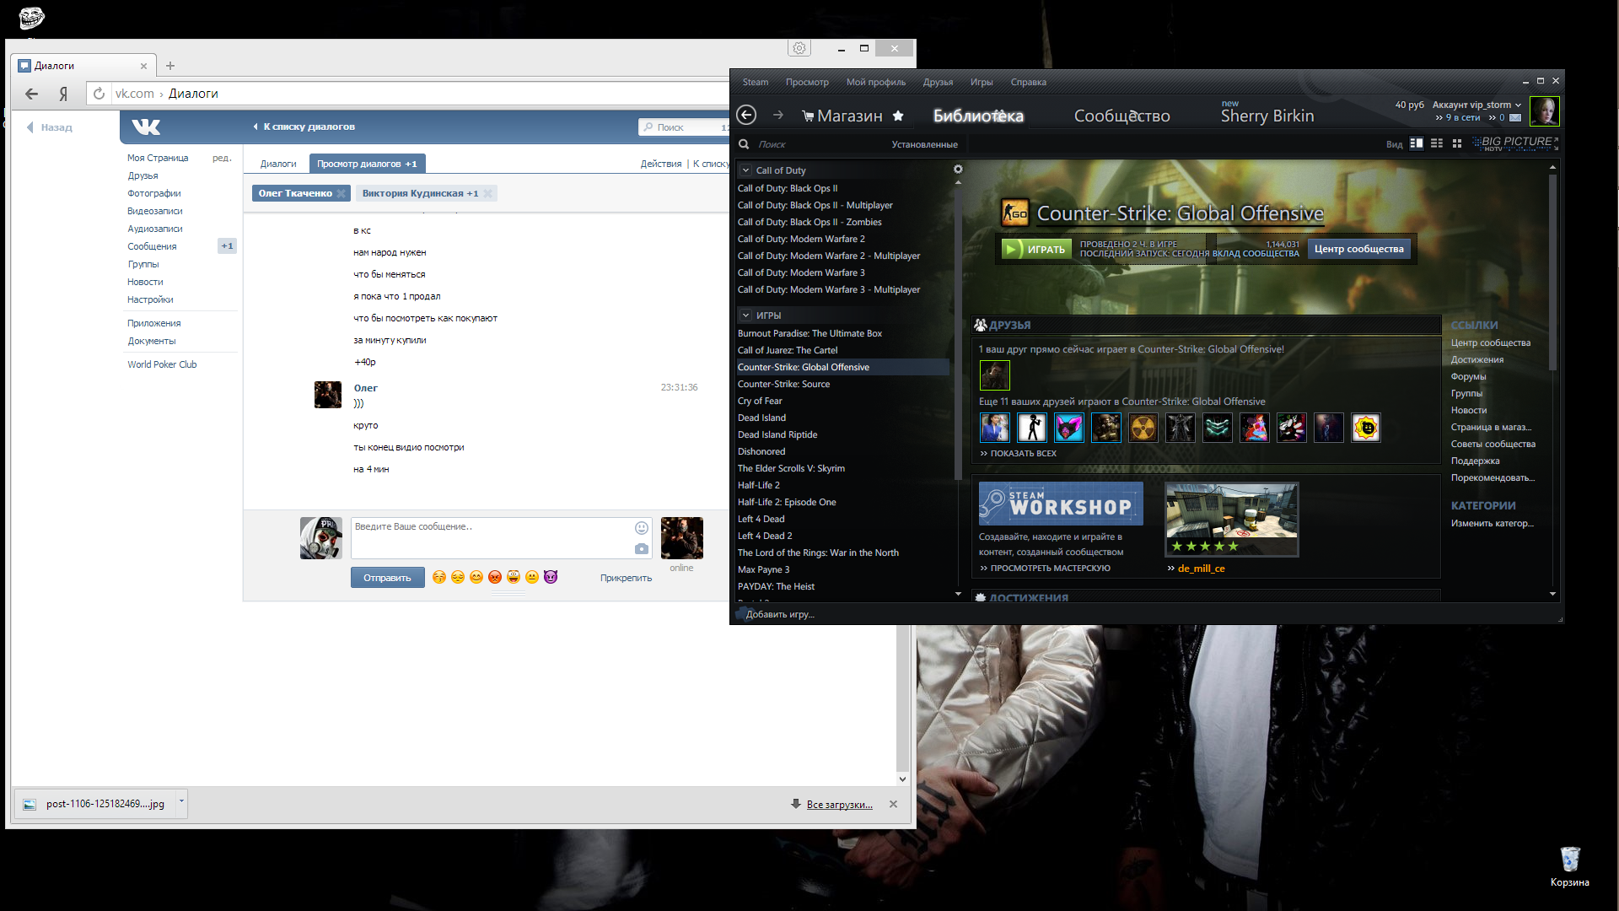Open the Steam menu
1619x911 pixels.
point(756,82)
